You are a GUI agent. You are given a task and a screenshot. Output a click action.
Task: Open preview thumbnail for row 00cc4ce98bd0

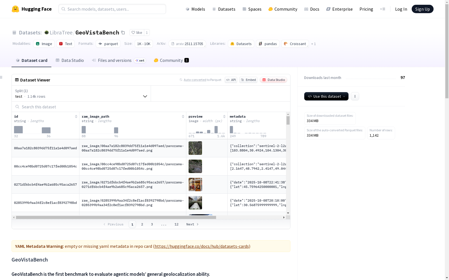(x=195, y=166)
